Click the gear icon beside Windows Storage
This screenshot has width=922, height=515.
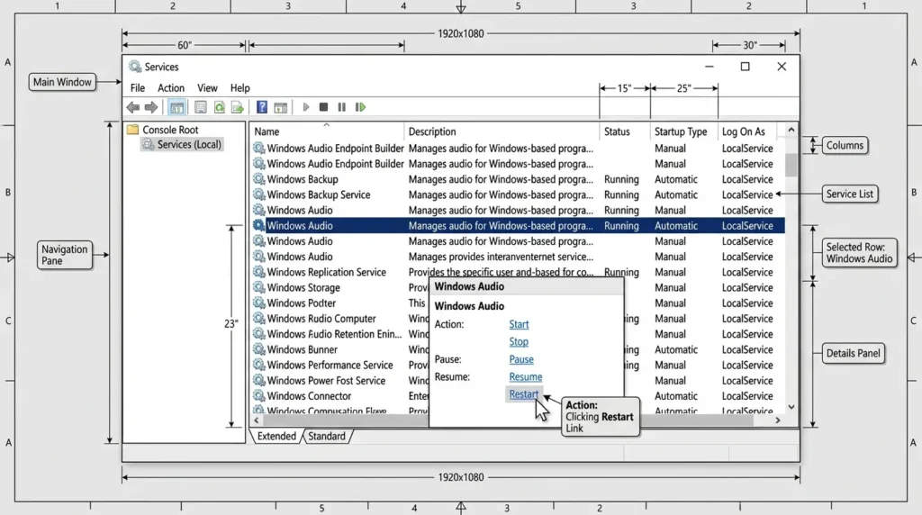[258, 287]
